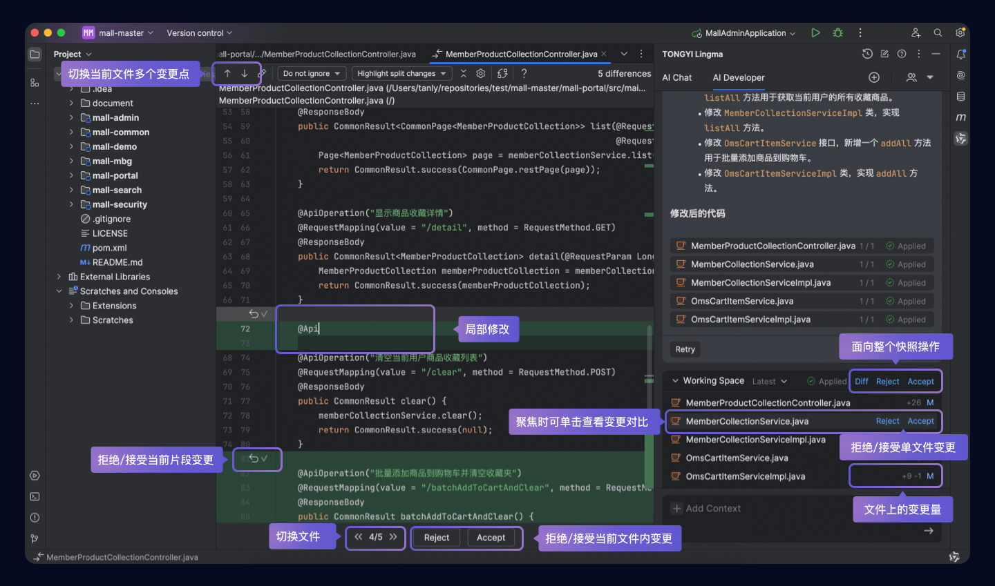The image size is (995, 586).
Task: Add new AI Developer session plus icon
Action: point(874,77)
